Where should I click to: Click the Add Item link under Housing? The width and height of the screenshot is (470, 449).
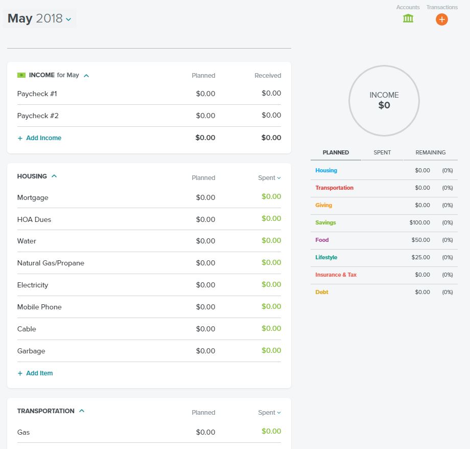(x=39, y=373)
